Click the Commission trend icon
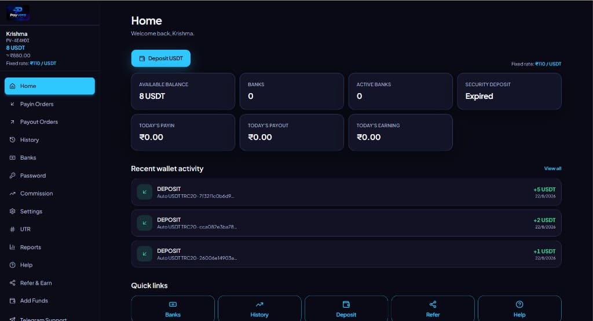The image size is (593, 321). pyautogui.click(x=13, y=193)
